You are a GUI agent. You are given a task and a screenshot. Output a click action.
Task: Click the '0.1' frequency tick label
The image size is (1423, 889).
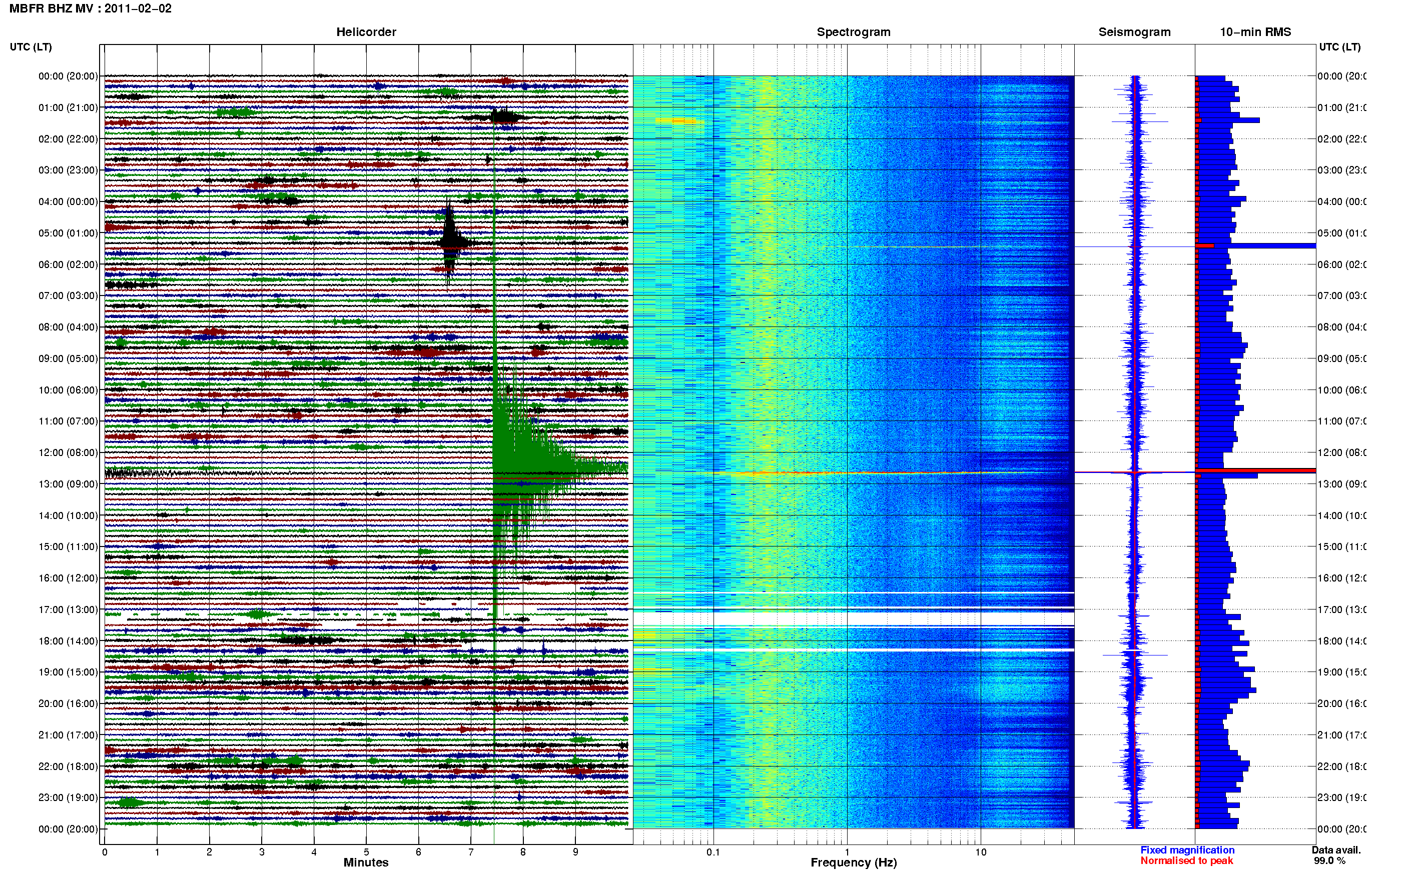[x=713, y=852]
